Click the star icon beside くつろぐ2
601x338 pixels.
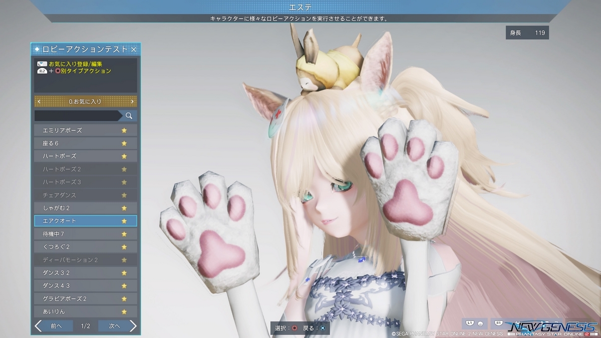click(x=124, y=247)
